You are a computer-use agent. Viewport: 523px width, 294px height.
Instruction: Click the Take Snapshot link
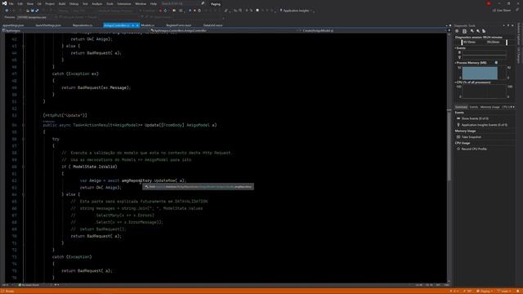[471, 137]
